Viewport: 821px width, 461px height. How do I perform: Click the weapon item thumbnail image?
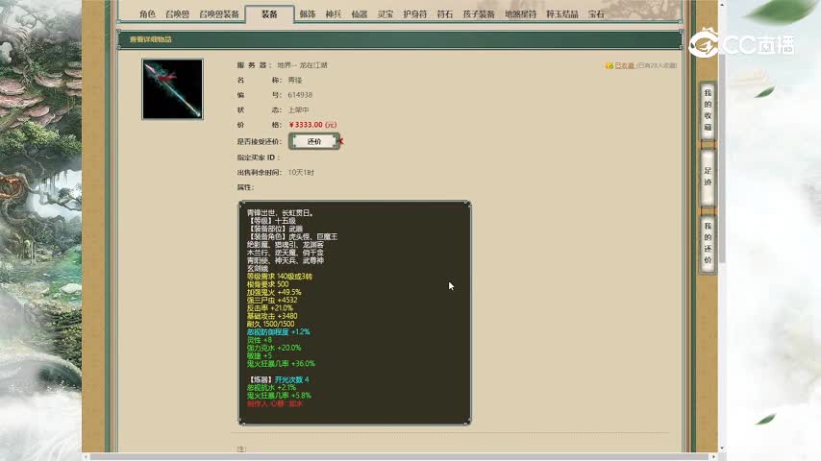click(x=172, y=89)
